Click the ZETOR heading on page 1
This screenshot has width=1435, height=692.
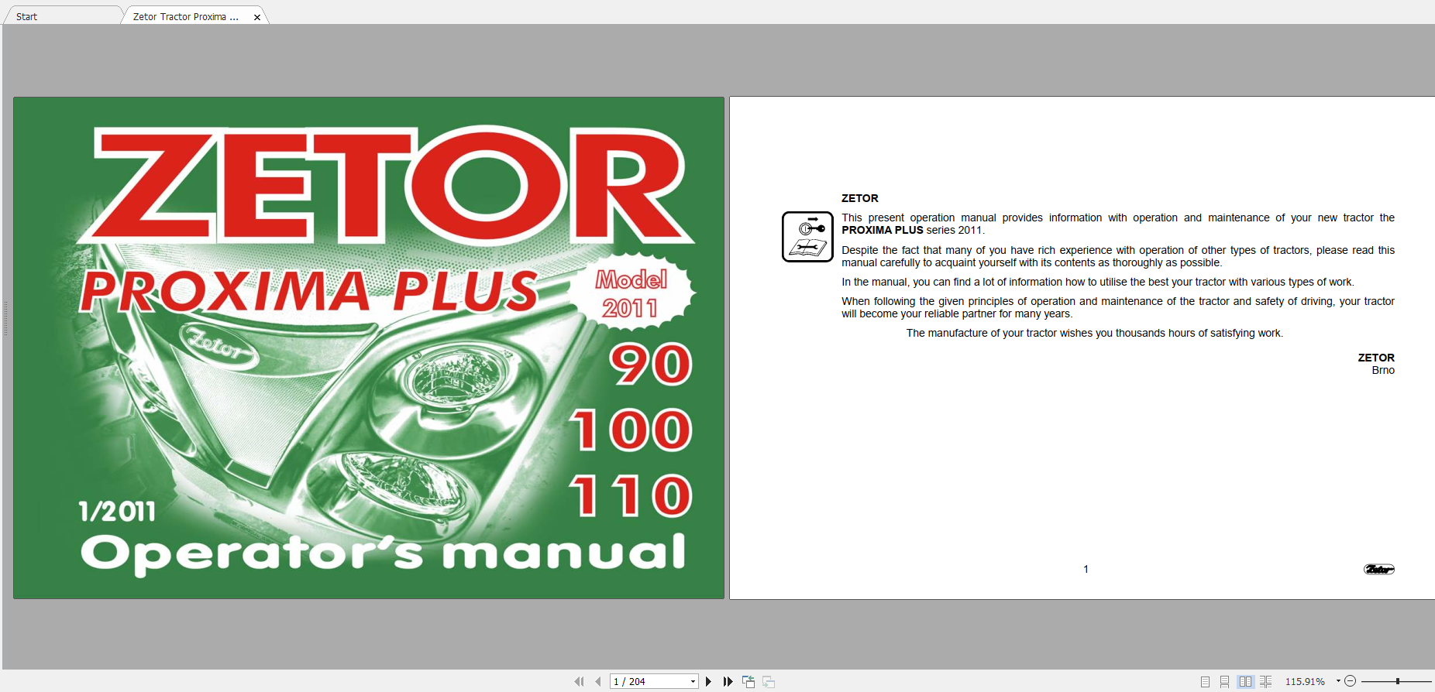pyautogui.click(x=860, y=198)
